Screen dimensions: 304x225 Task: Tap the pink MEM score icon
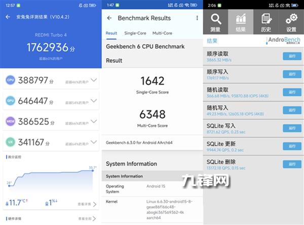[10, 122]
